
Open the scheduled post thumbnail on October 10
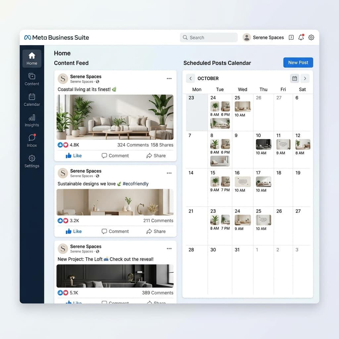264,144
